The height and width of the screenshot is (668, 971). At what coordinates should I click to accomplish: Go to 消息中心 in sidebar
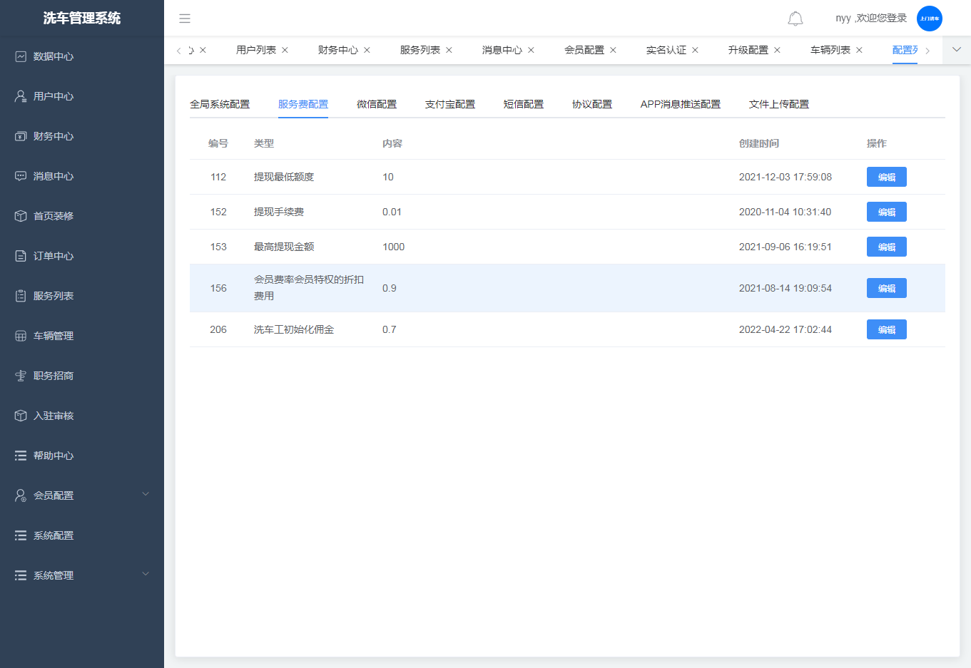click(54, 176)
